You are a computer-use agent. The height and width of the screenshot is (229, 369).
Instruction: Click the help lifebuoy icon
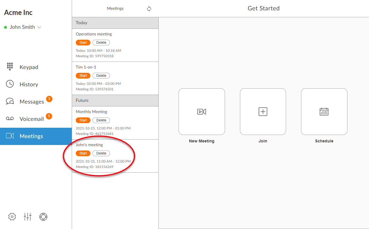click(43, 217)
